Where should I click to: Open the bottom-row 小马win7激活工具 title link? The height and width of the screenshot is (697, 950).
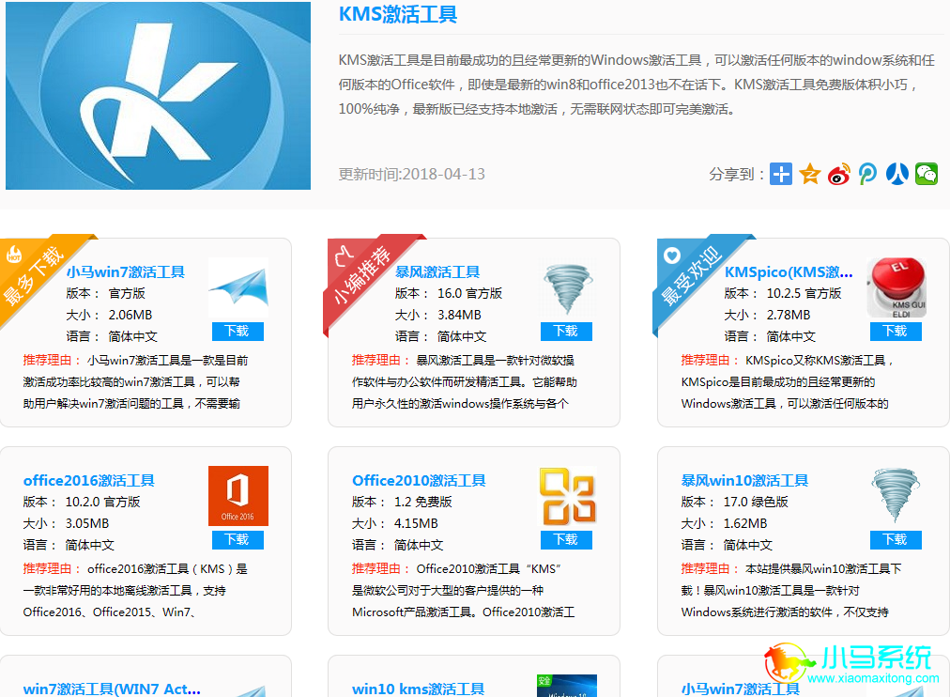[741, 689]
